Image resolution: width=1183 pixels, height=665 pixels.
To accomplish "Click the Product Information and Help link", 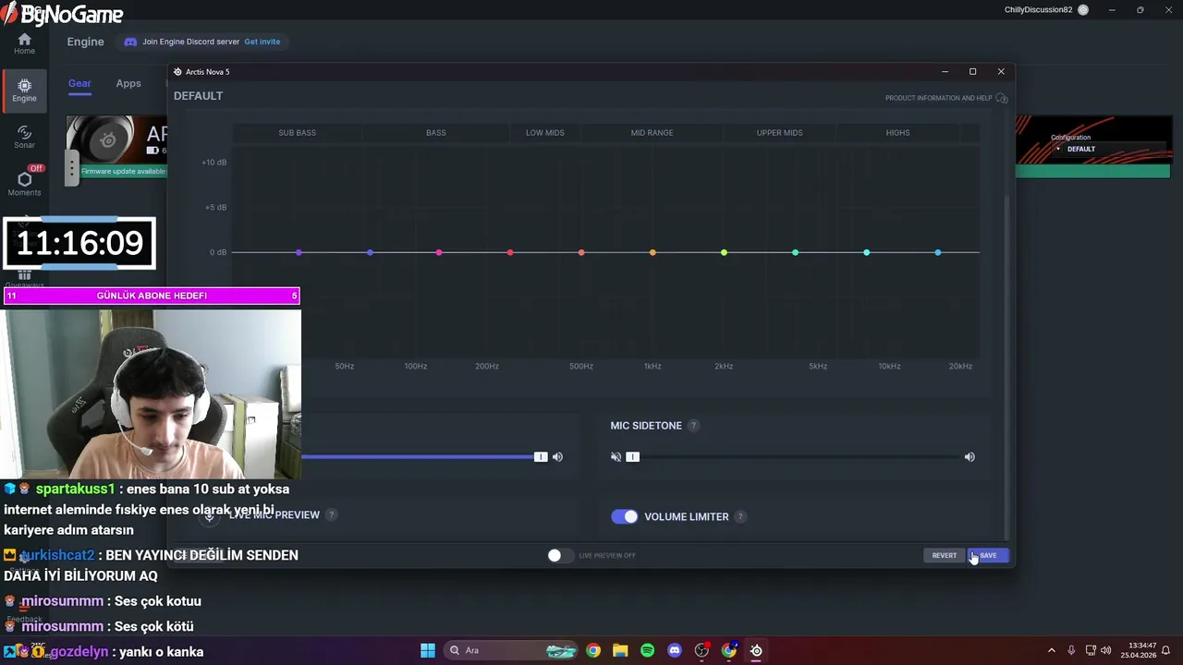I will 938,98.
